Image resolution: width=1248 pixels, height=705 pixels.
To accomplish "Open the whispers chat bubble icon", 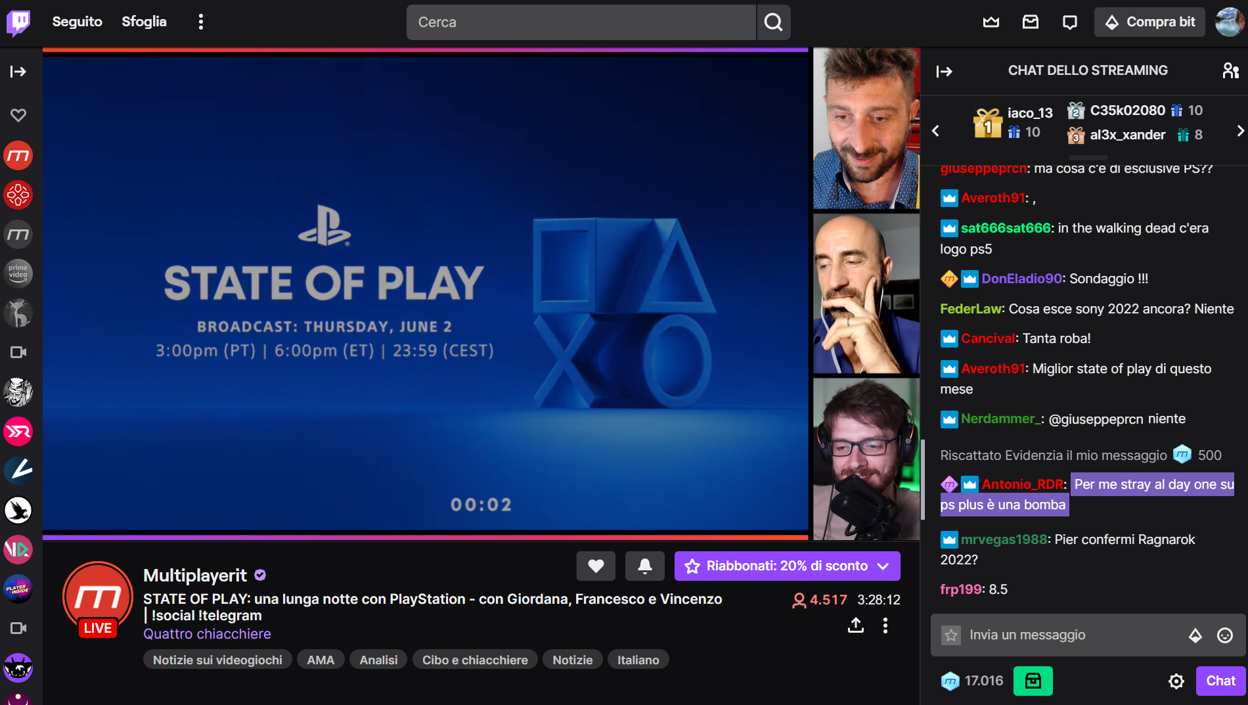I will [x=1070, y=22].
